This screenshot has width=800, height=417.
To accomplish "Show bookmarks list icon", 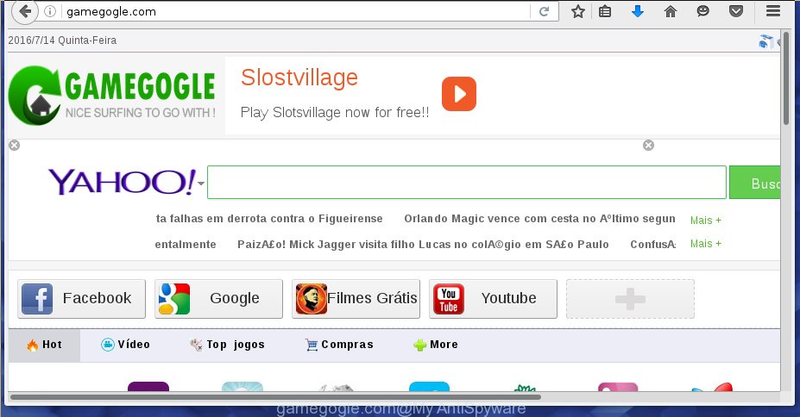I will (605, 11).
